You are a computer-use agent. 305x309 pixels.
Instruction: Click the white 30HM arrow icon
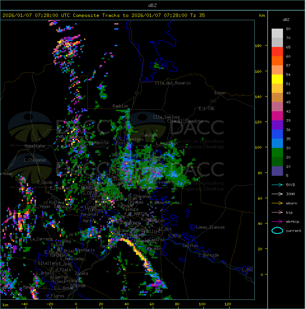tap(277, 194)
